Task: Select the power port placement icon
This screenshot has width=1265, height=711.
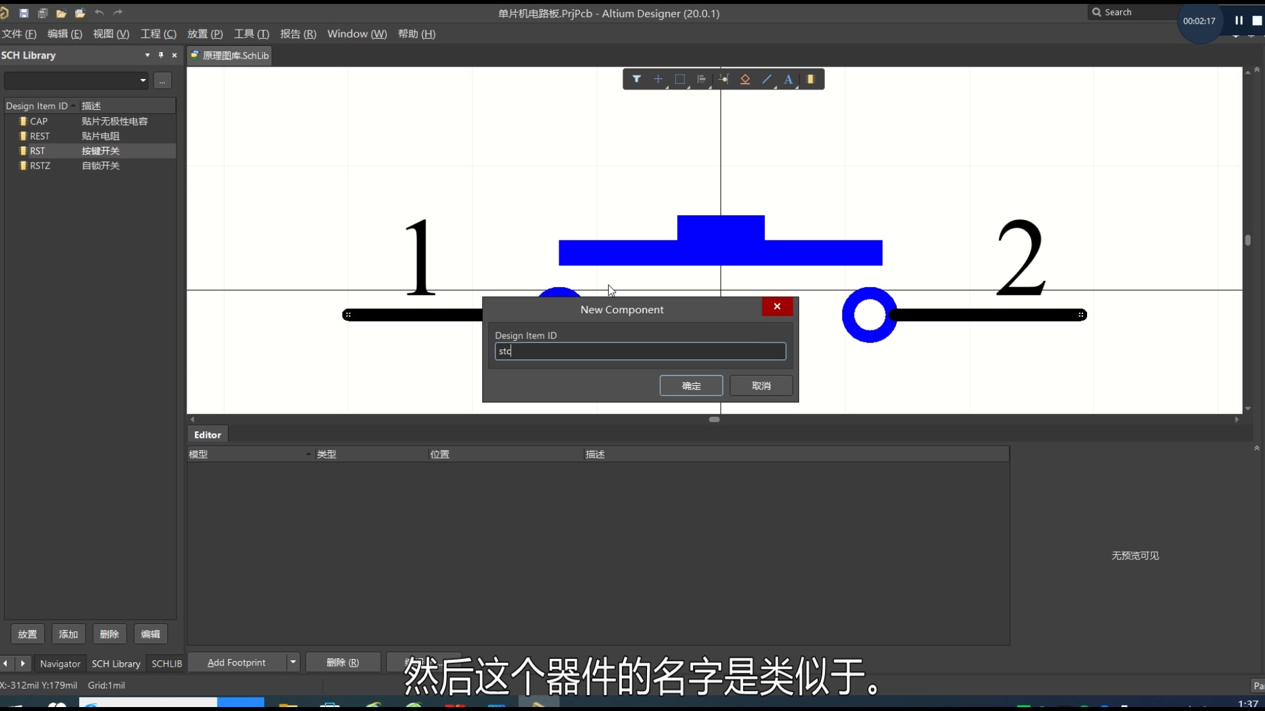Action: click(745, 79)
